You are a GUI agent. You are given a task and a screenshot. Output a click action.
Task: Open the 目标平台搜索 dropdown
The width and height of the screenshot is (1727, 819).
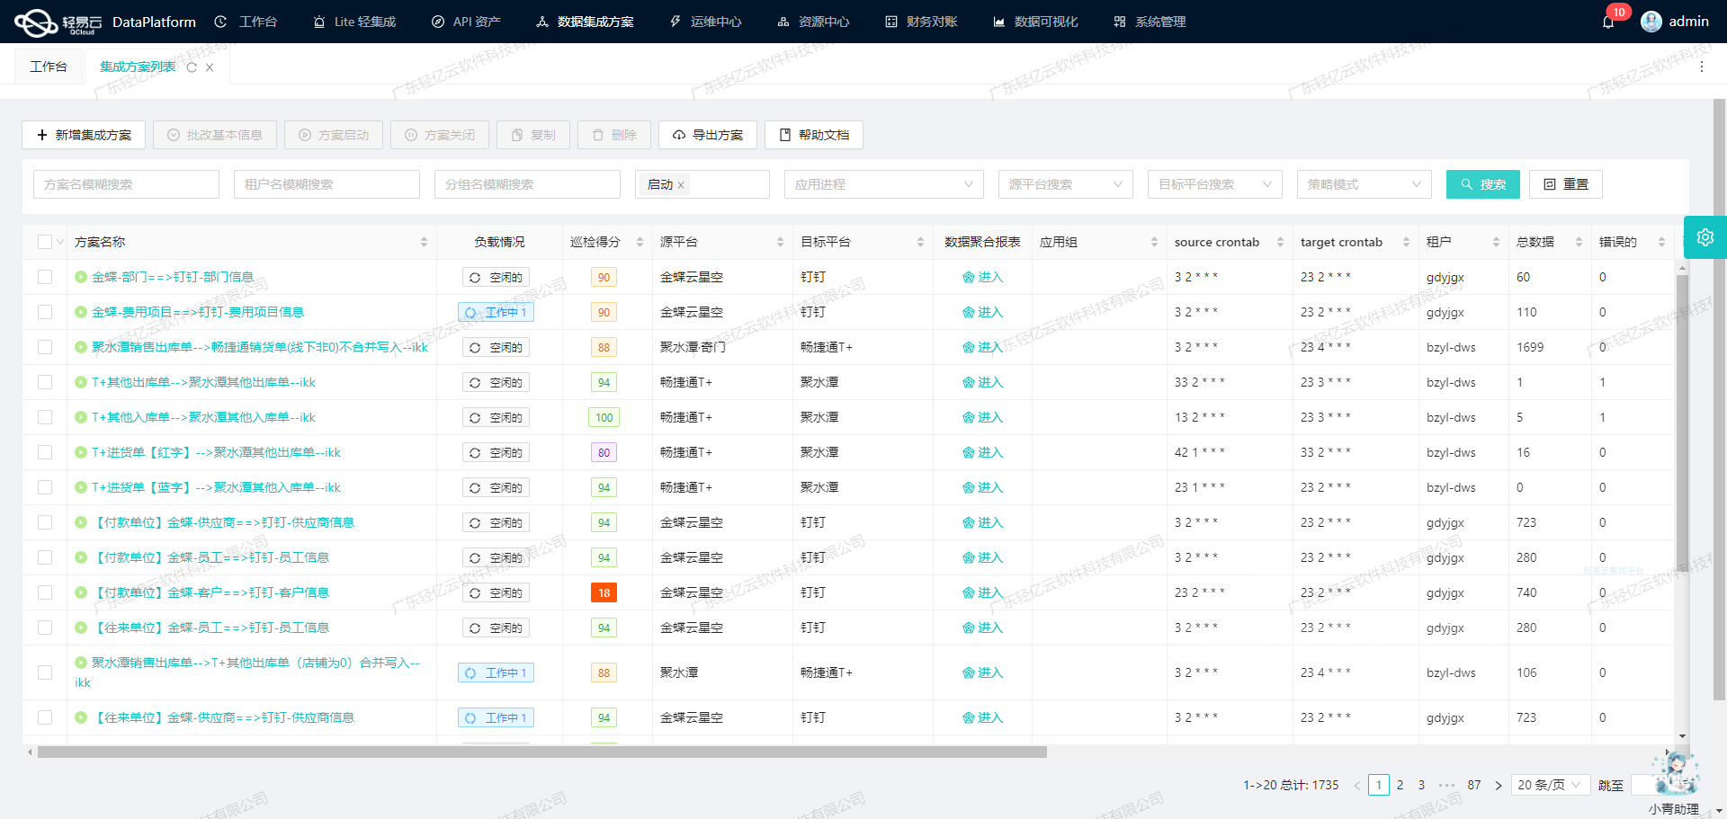coord(1214,184)
